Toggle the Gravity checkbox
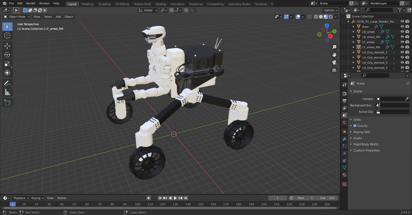This screenshot has height=215, width=412. (x=355, y=126)
